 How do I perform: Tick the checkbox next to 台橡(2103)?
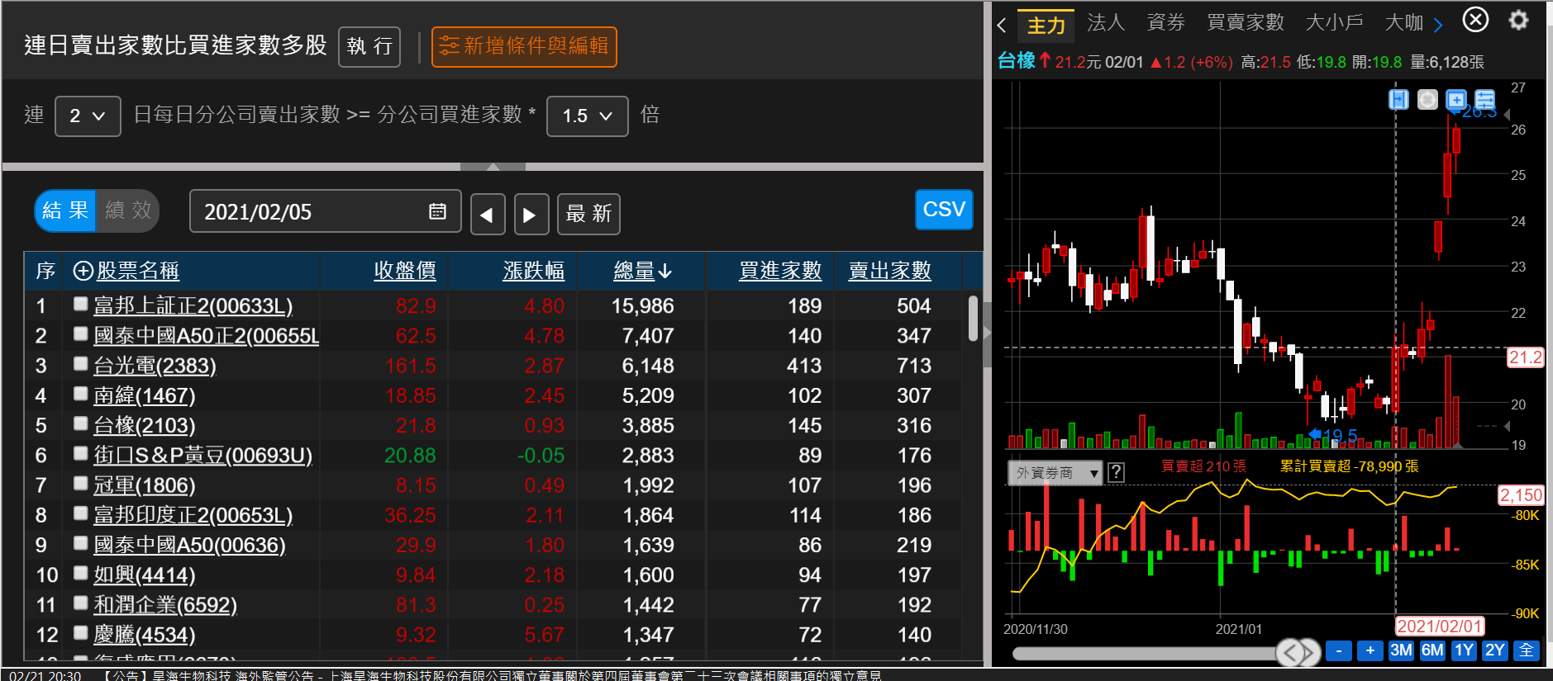[x=80, y=423]
